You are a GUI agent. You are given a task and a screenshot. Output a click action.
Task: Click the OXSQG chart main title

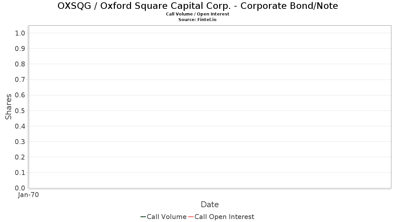tap(197, 6)
